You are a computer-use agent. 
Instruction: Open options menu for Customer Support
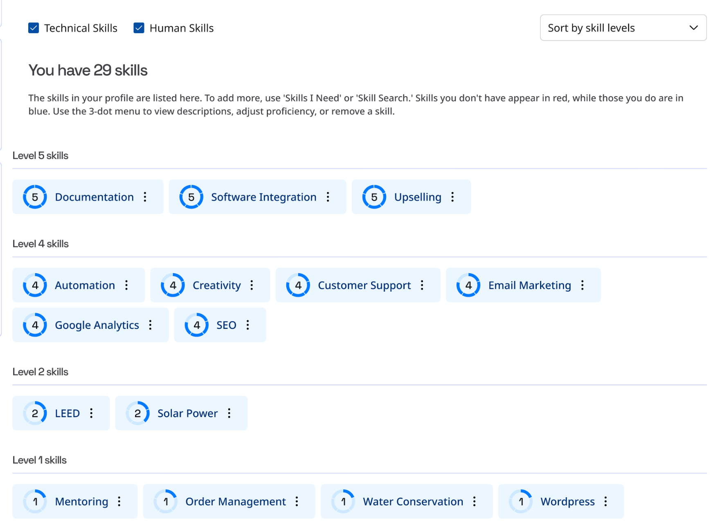(x=422, y=285)
